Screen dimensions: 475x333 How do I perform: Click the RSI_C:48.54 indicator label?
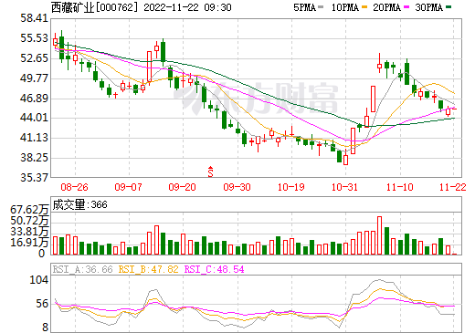214,269
